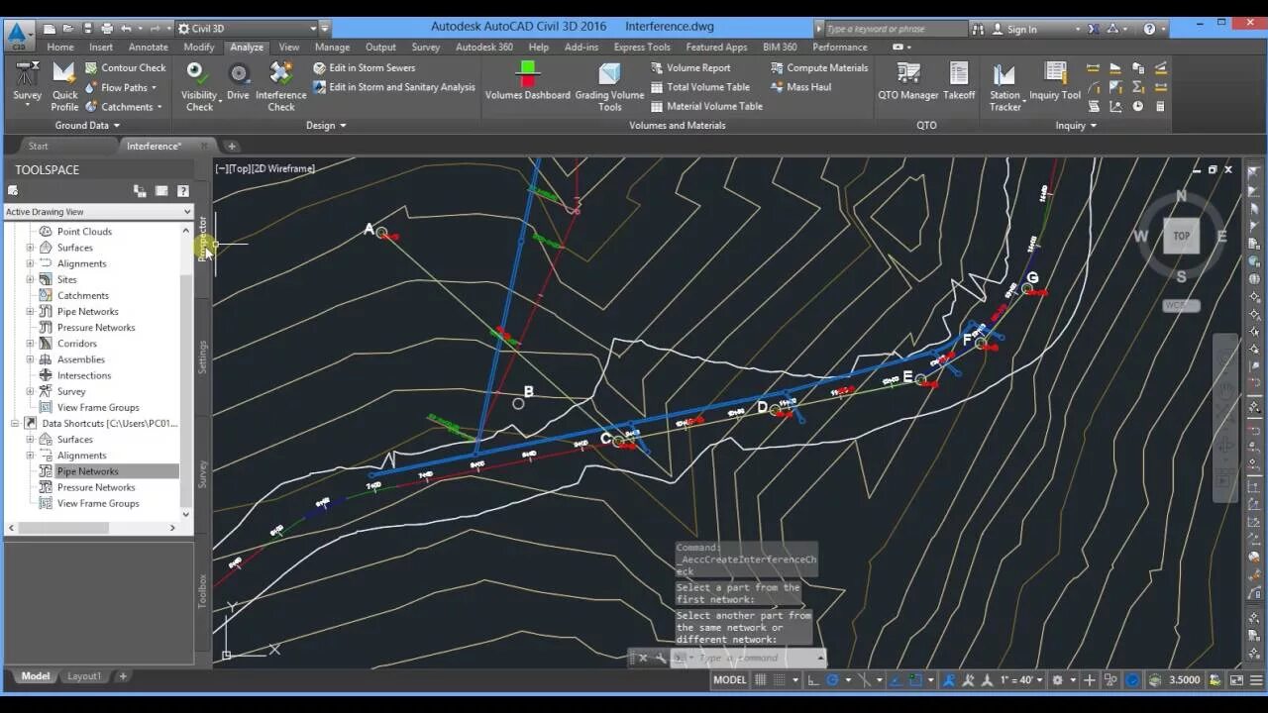Expand the Inquiry panel dropdown
This screenshot has width=1268, height=713.
click(x=1076, y=126)
